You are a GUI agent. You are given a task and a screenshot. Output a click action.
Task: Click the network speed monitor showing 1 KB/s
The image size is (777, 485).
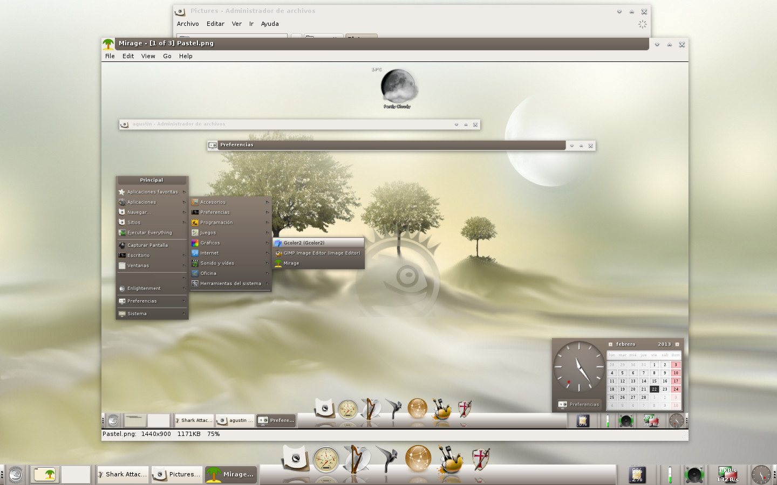pos(727,475)
